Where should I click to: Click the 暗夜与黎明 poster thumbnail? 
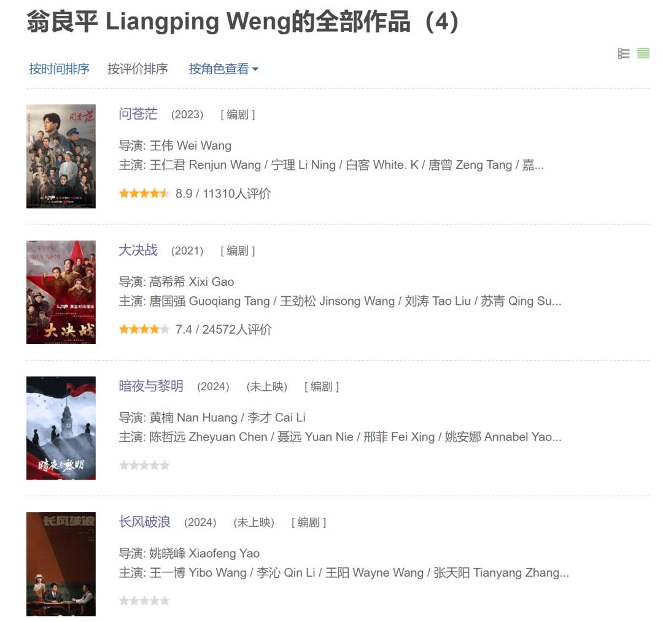[61, 428]
